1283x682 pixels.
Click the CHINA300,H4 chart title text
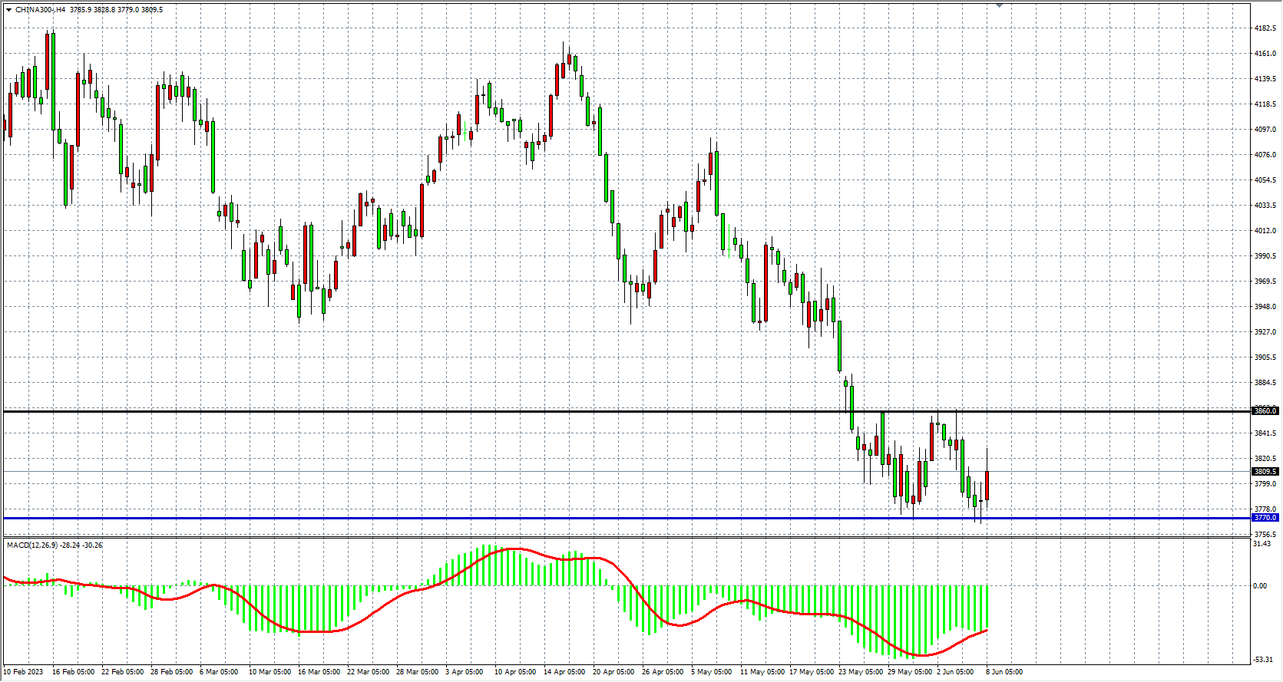(x=41, y=10)
